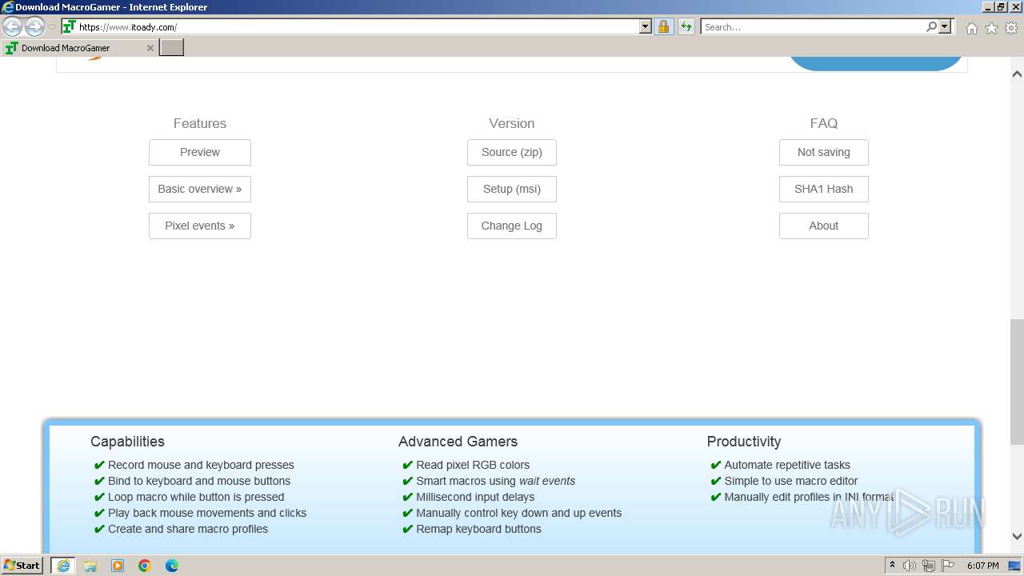Click the Advanced Gamers heading
This screenshot has height=576, width=1024.
[x=458, y=442]
